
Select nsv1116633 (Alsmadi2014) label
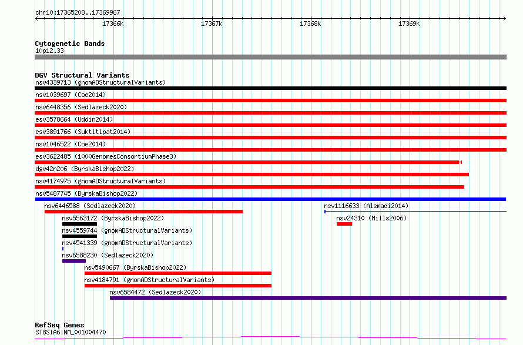[366, 206]
